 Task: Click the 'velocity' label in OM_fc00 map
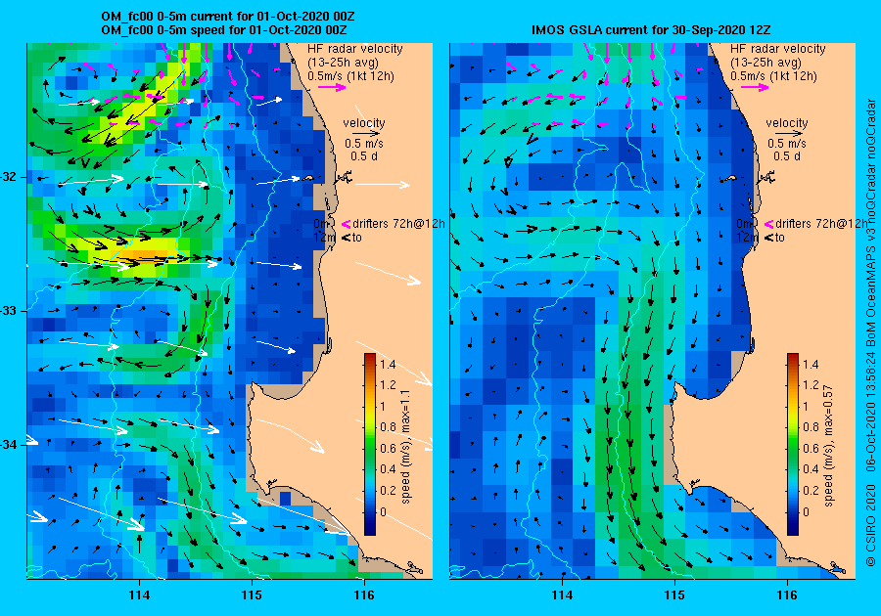pyautogui.click(x=364, y=123)
